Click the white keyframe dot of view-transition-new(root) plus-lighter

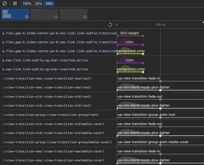(x=161, y=90)
